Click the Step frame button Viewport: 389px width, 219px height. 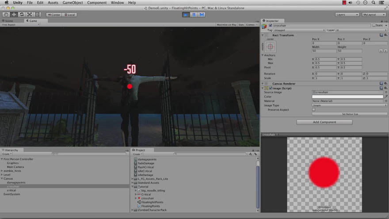[x=202, y=15]
